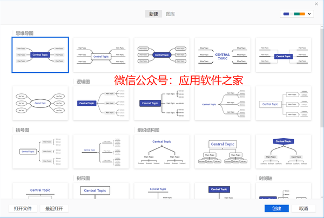Open the 最近打开 recent files list
Screen dimensions: 324x218
[54, 209]
